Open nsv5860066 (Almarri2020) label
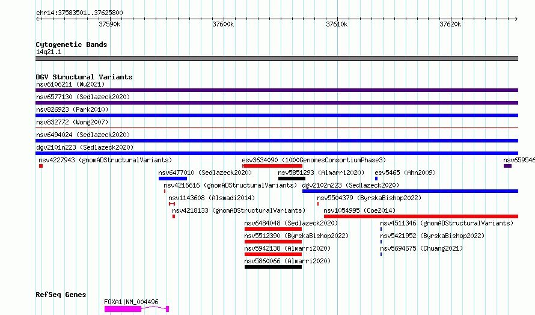 pyautogui.click(x=287, y=261)
